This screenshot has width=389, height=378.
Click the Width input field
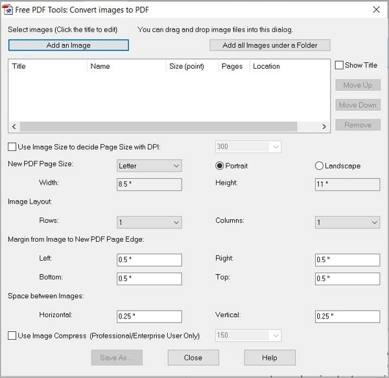(x=149, y=184)
